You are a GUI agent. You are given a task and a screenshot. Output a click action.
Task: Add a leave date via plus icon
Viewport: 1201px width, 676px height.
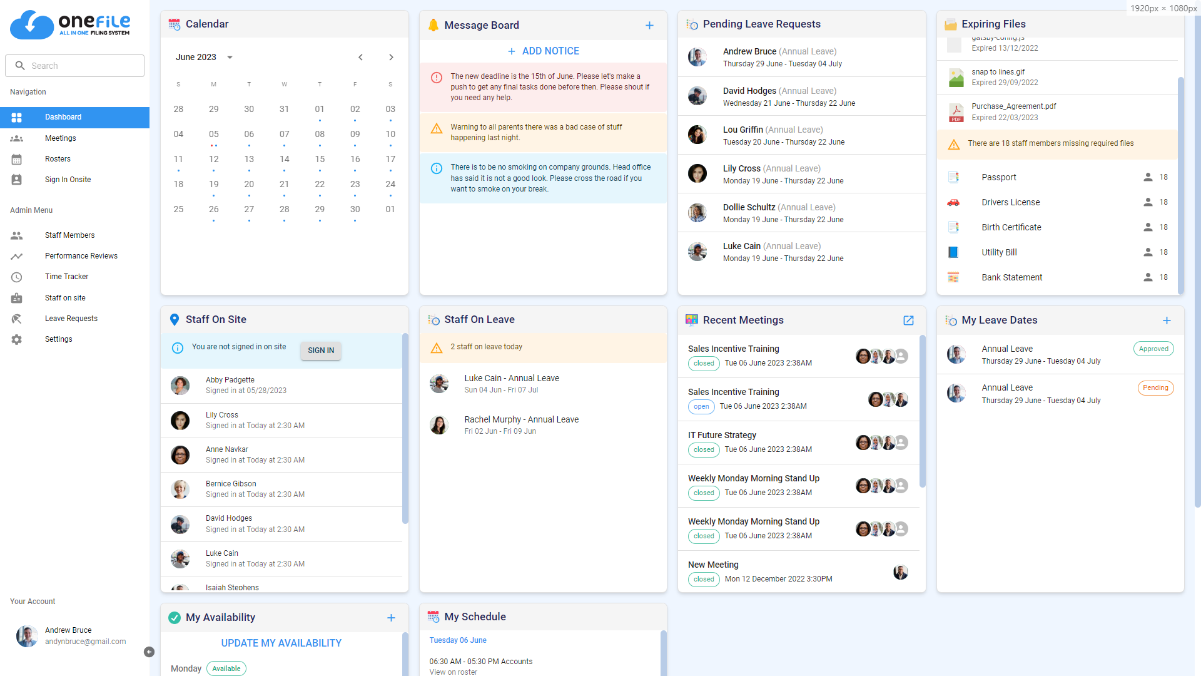click(1167, 320)
